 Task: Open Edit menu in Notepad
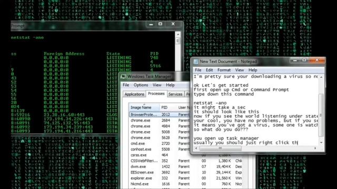tap(209, 70)
